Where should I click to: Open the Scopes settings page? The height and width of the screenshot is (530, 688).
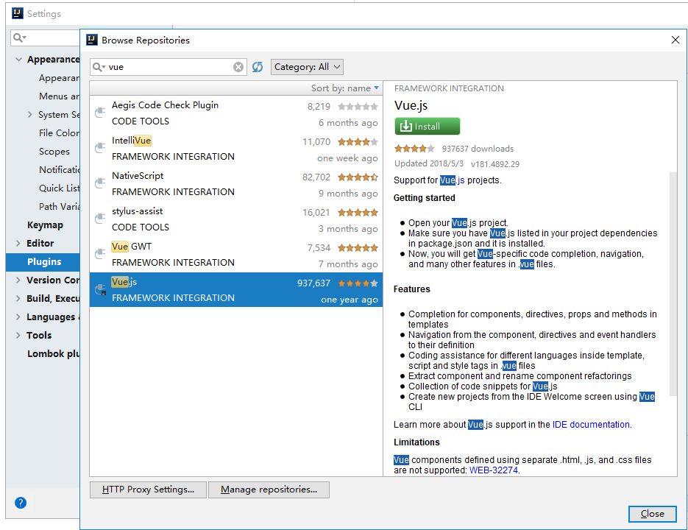[x=54, y=152]
